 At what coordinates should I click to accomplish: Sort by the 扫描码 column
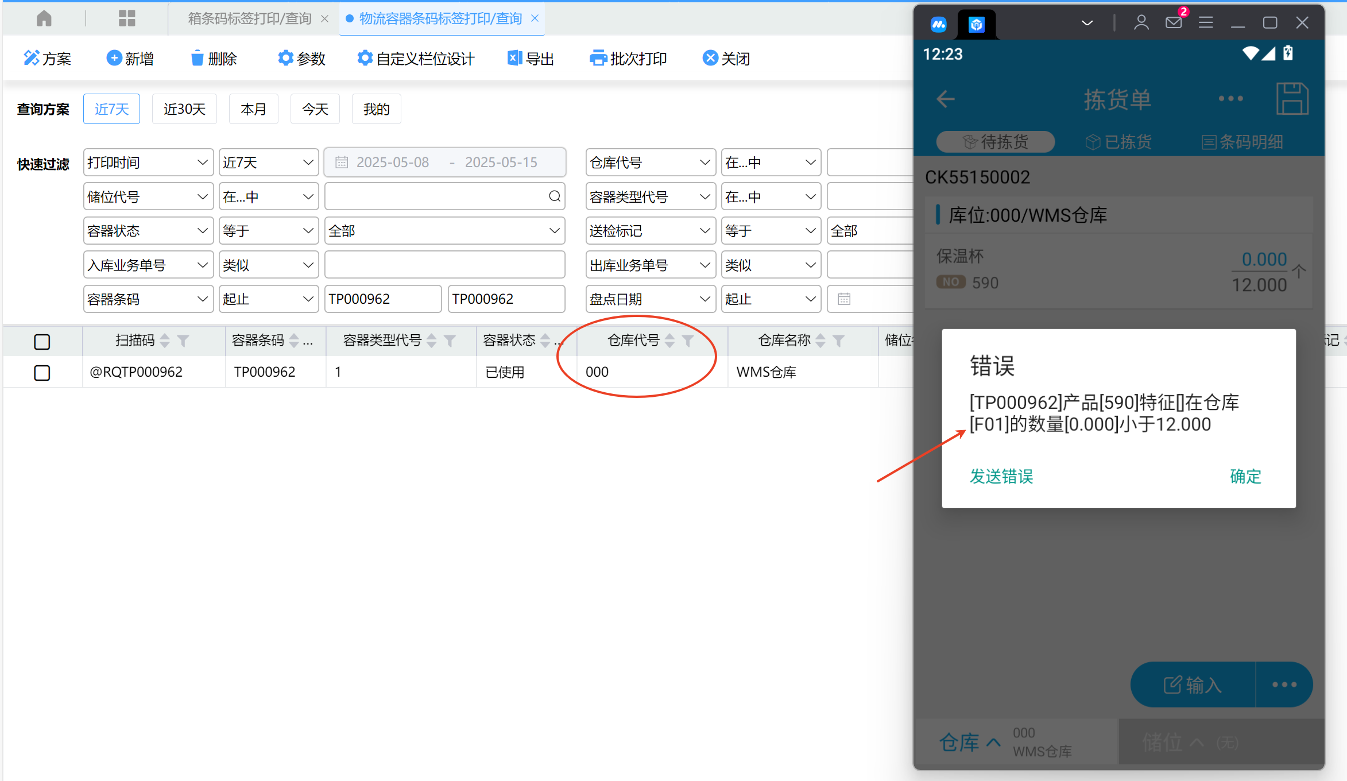165,341
